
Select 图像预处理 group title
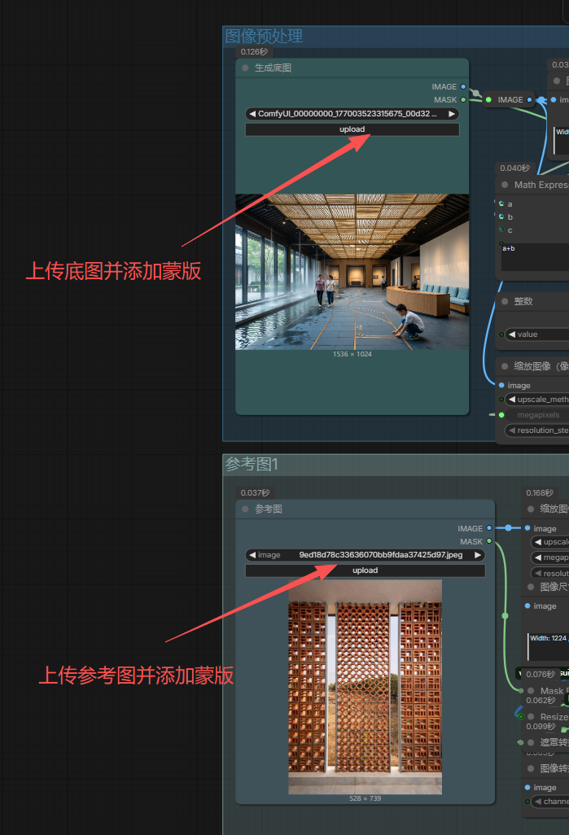(x=264, y=36)
